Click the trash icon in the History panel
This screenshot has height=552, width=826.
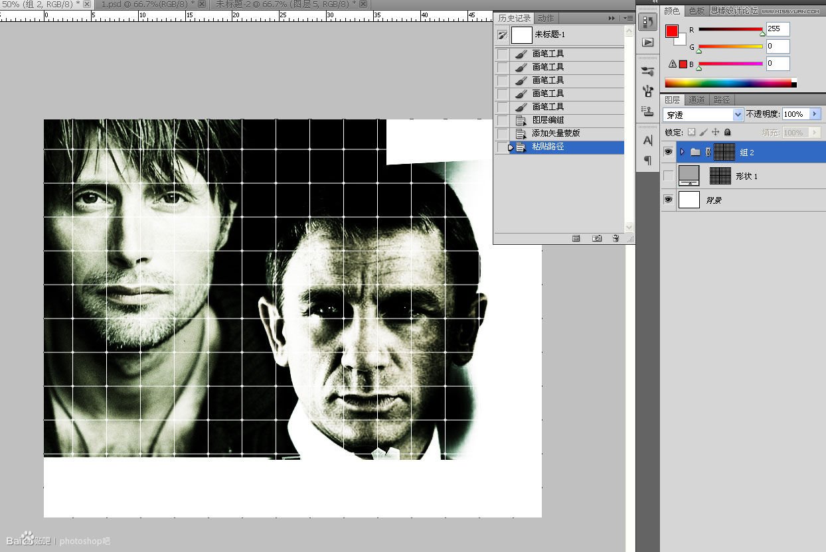pos(616,238)
